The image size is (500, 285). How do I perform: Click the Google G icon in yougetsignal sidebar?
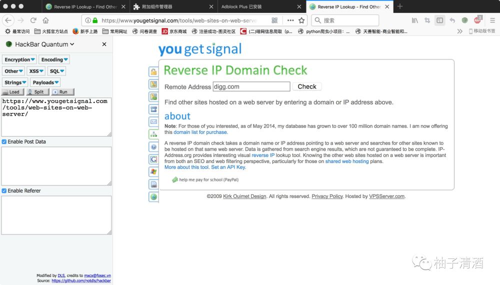pyautogui.click(x=153, y=159)
